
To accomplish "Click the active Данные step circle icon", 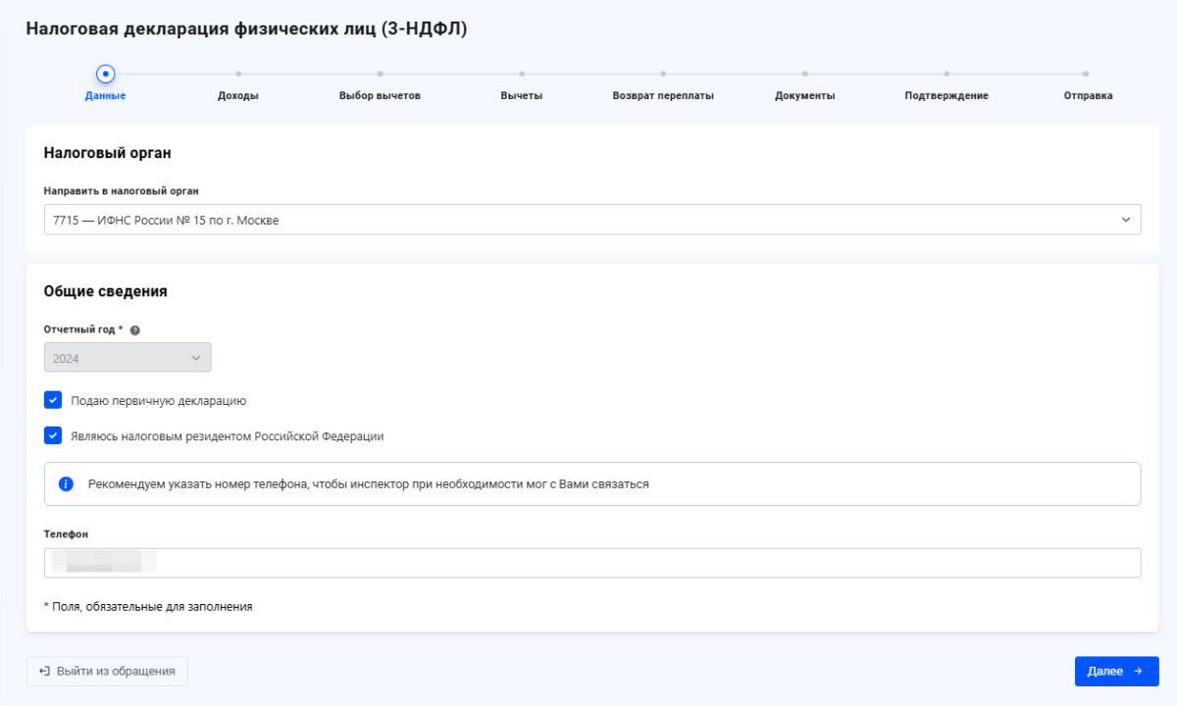I will [105, 74].
